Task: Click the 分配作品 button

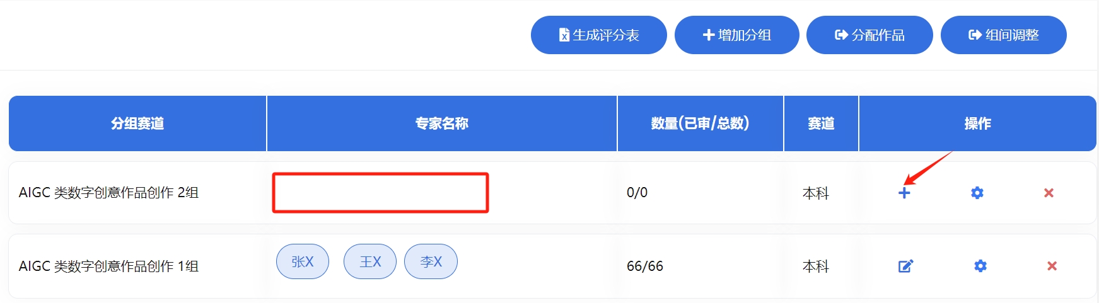Action: [869, 35]
